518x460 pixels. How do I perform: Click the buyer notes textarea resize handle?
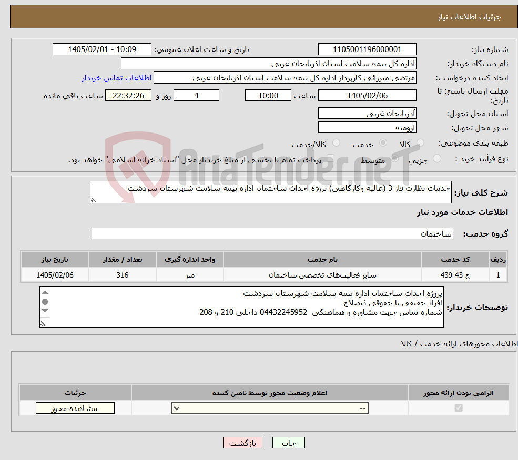click(43, 324)
